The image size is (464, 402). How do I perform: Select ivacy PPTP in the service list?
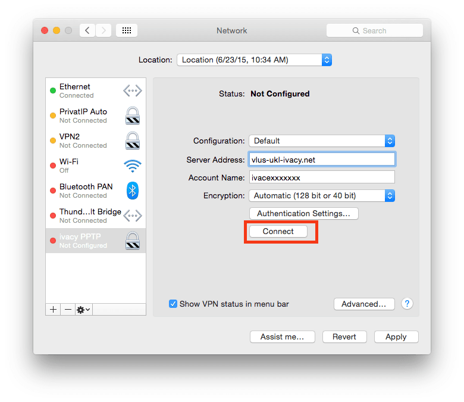tap(95, 241)
